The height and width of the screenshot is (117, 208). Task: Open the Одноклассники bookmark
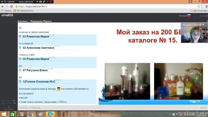click(x=24, y=11)
